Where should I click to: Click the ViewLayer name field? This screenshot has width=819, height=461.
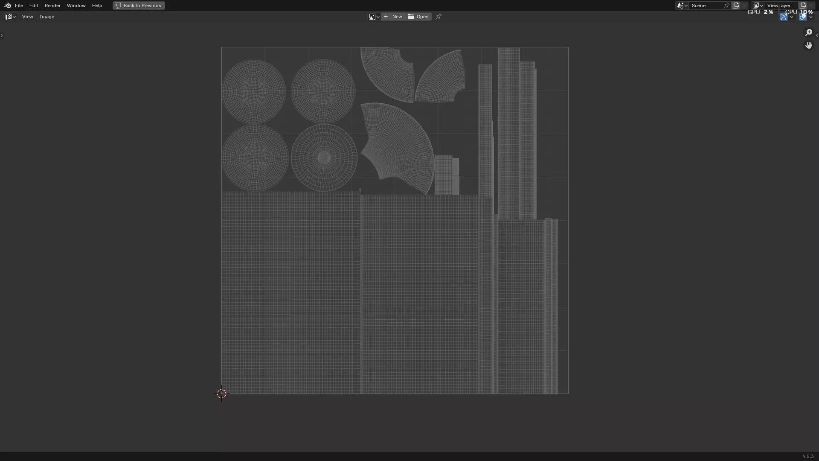(x=779, y=6)
